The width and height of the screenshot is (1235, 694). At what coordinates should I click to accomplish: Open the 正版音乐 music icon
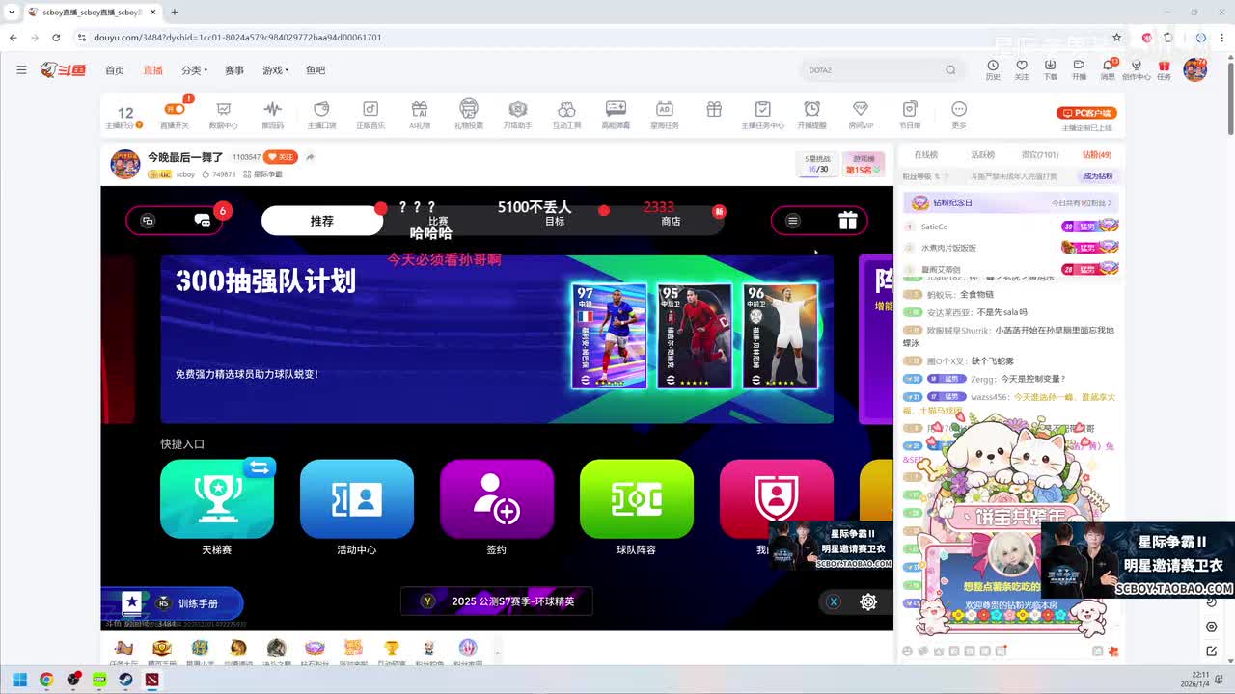coord(370,110)
